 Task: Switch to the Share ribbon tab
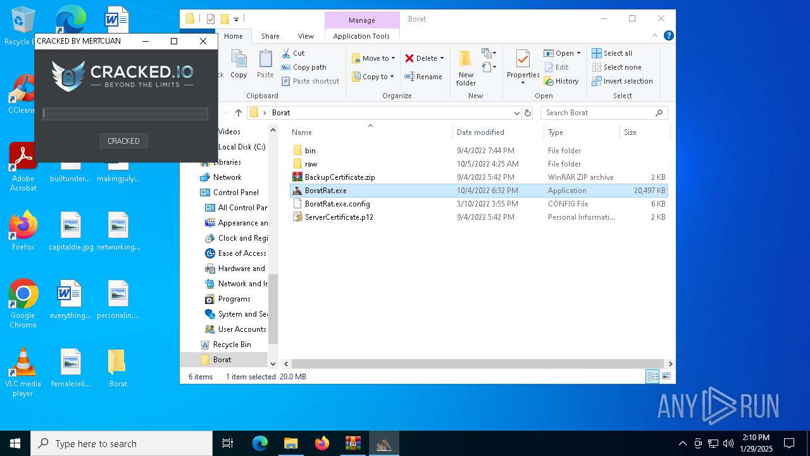pos(270,36)
